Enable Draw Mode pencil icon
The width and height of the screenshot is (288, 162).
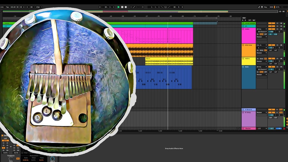[x=259, y=7]
